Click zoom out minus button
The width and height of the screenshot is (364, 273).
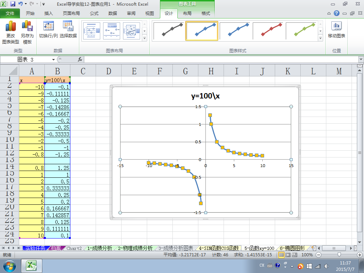point(318,255)
